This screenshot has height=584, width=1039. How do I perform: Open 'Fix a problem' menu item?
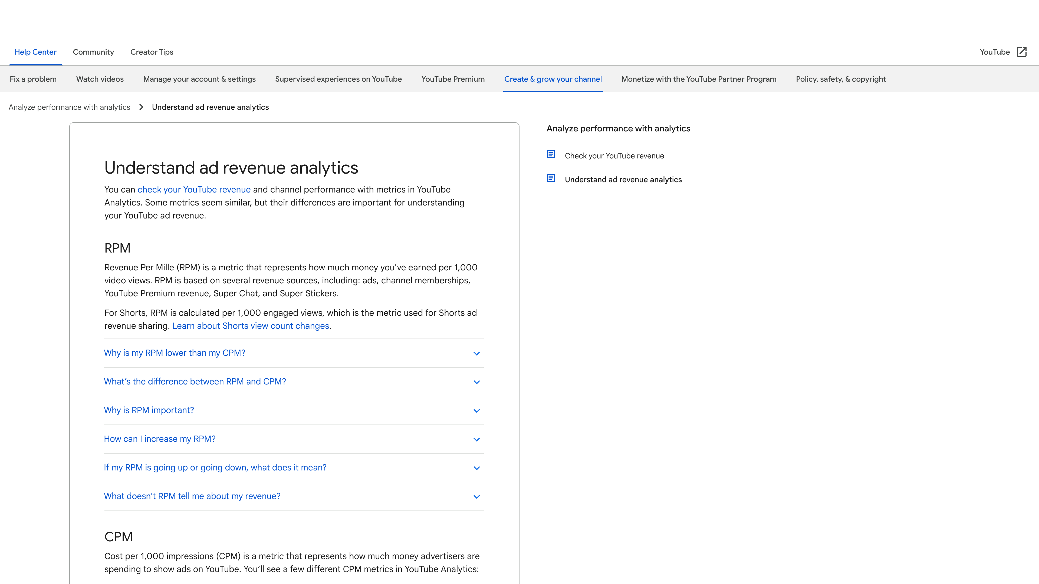tap(33, 79)
